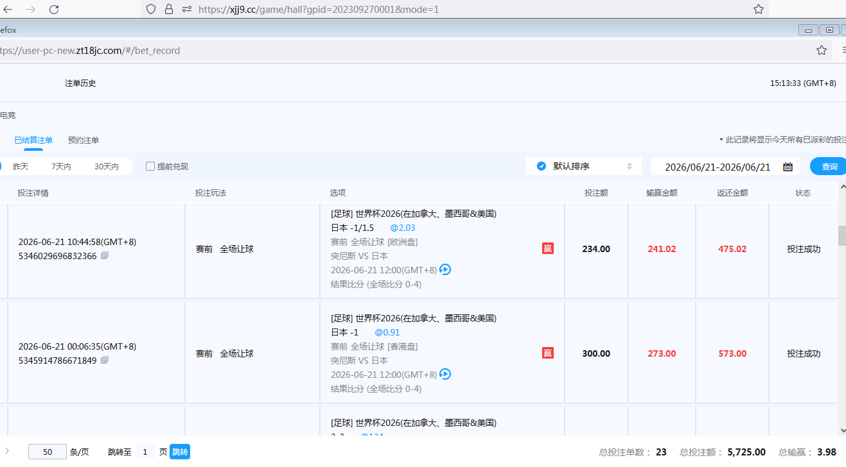Click the 查询 search button

(828, 166)
